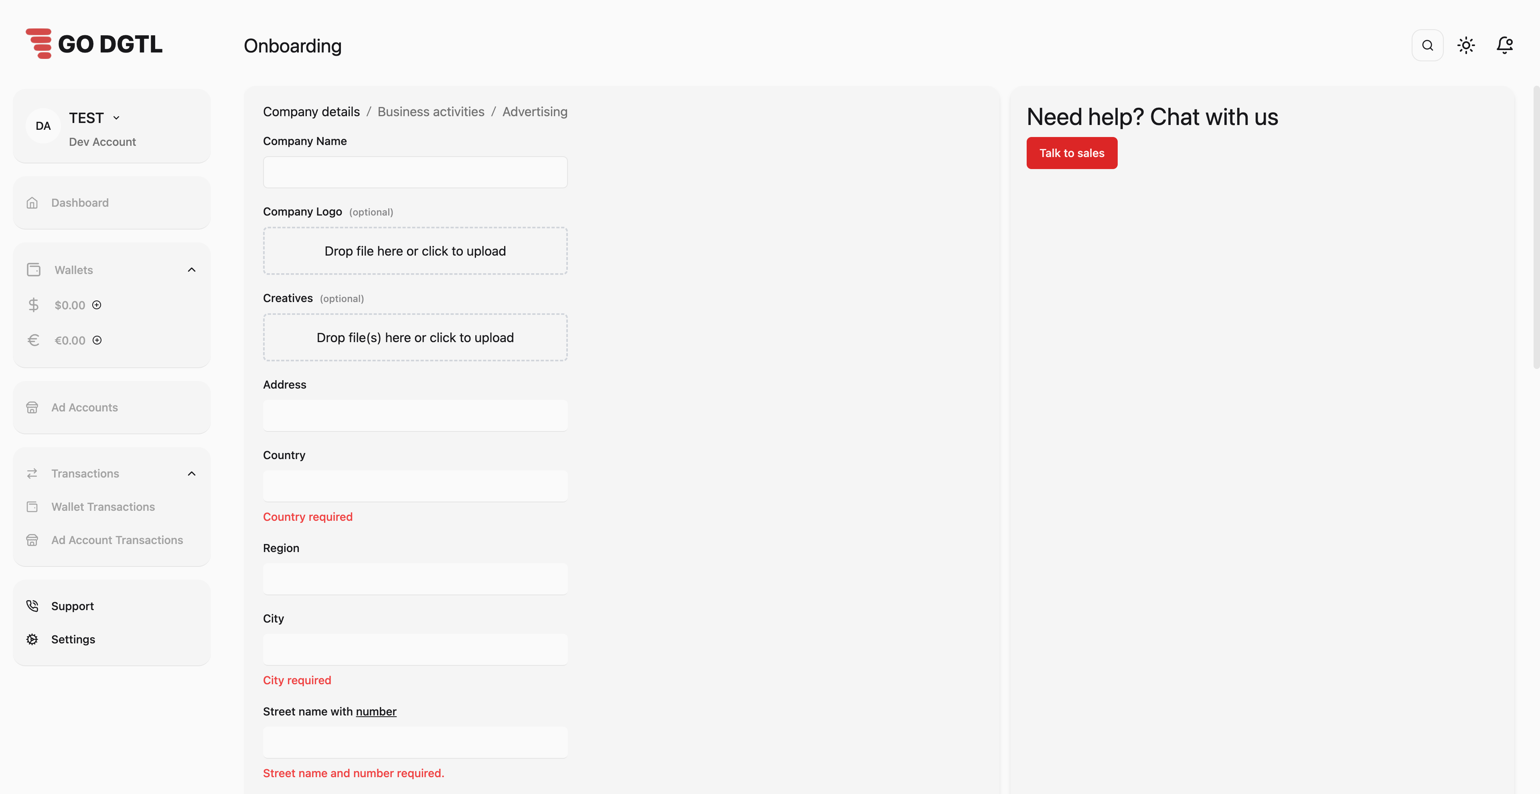Click the Settings gear icon
The width and height of the screenshot is (1540, 794).
coord(32,639)
